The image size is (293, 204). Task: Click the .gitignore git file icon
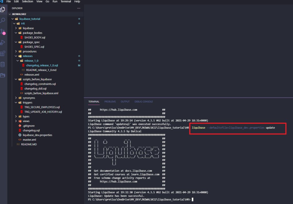[x=20, y=126]
